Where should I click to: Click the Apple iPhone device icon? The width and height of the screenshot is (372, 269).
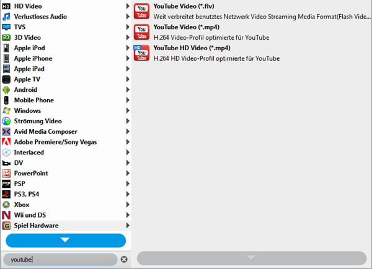(6, 58)
